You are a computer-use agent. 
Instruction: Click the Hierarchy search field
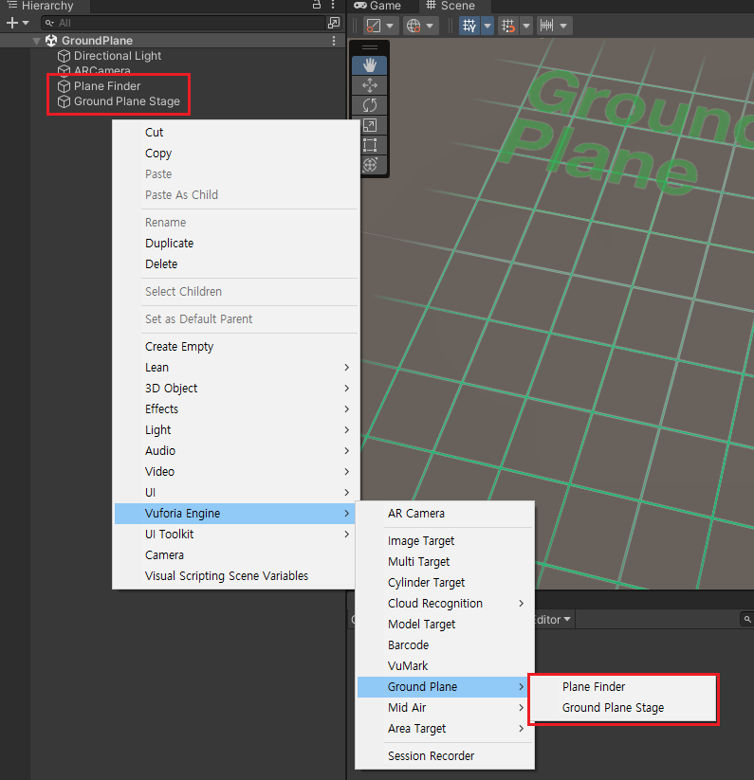(x=183, y=23)
